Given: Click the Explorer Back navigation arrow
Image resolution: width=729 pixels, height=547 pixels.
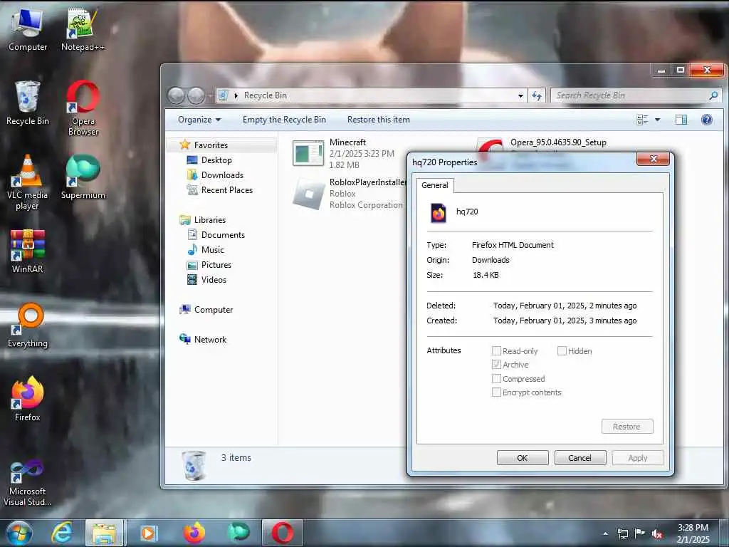Looking at the screenshot, I should coord(177,95).
